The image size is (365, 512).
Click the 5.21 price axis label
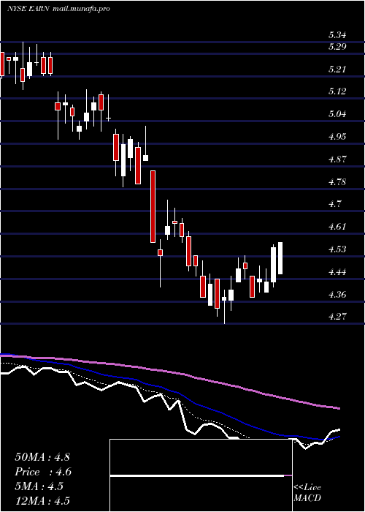click(x=337, y=69)
